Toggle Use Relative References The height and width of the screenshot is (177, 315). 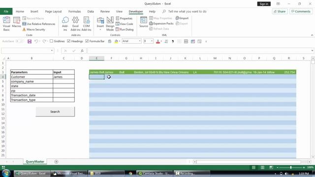point(39,24)
